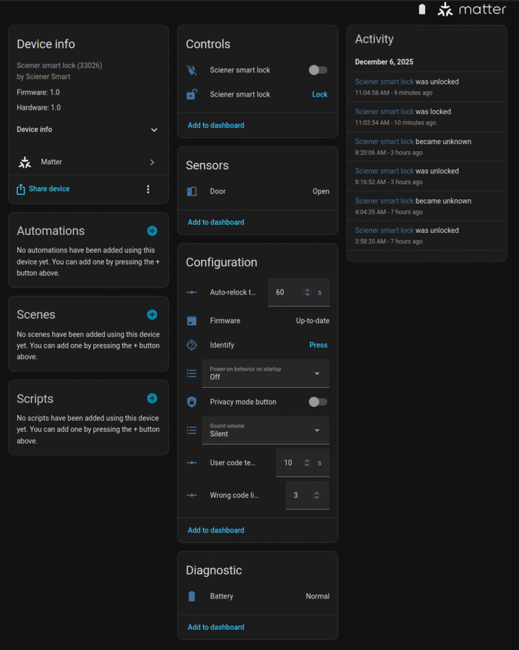Viewport: 519px width, 650px height.
Task: Click the Auto-relock time stepper arrows
Action: pos(307,293)
